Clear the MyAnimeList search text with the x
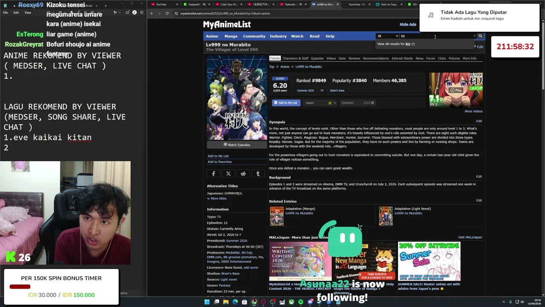545x307 pixels. tap(474, 36)
